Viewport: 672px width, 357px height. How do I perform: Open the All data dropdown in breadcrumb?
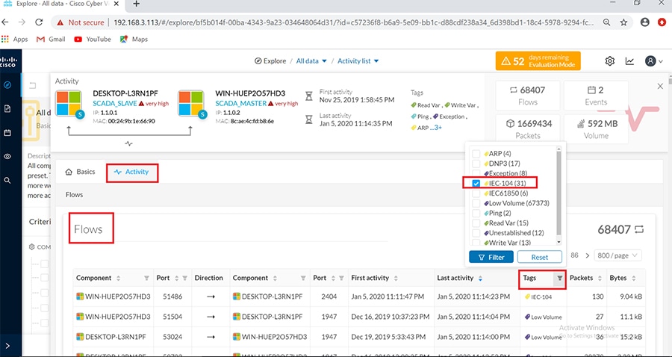click(x=311, y=60)
